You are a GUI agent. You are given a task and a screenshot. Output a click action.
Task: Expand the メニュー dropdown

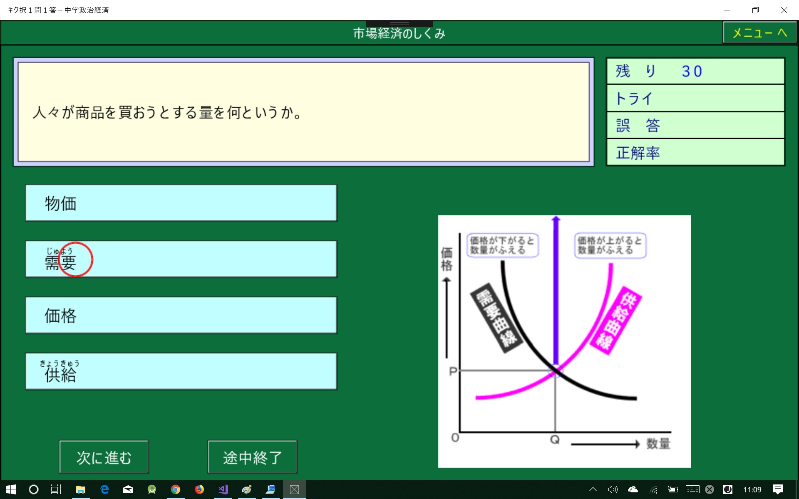[759, 32]
